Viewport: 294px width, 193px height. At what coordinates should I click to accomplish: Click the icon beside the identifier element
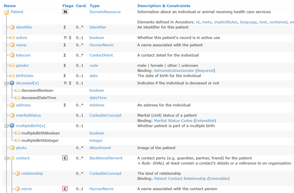pos(12,28)
